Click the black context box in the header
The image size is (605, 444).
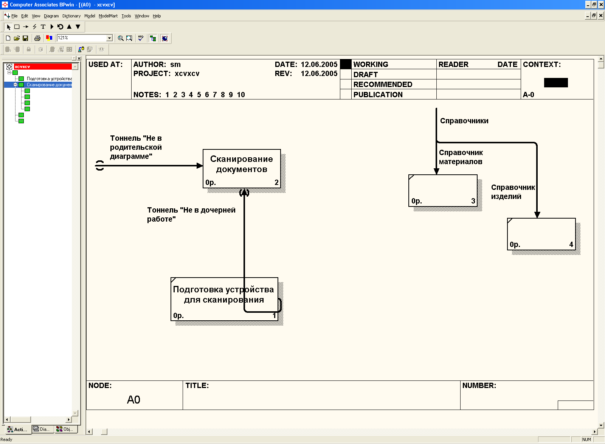556,82
